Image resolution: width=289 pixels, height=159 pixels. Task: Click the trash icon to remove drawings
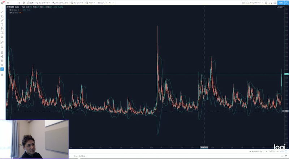2,74
